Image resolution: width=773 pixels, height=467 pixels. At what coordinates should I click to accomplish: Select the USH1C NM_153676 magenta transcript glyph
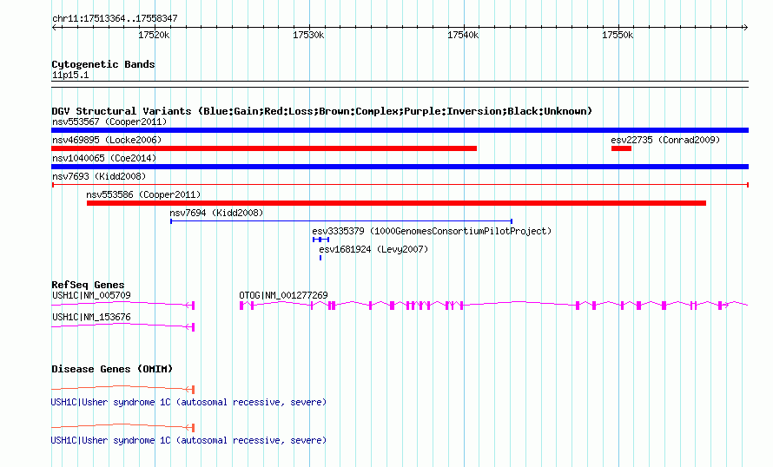coord(123,326)
